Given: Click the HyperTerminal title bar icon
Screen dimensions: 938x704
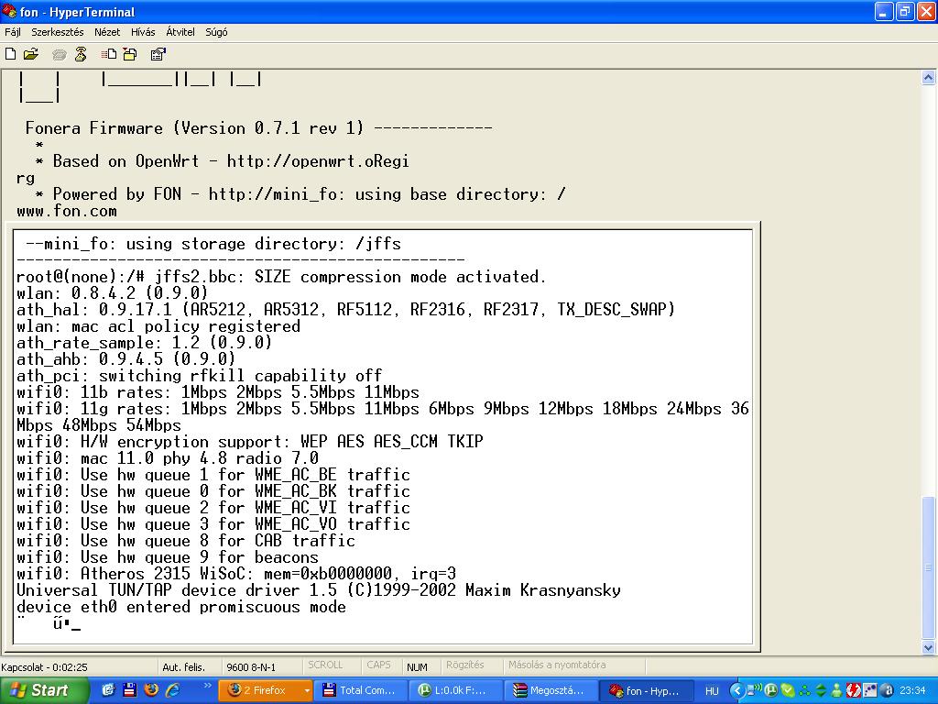Looking at the screenshot, I should (9, 11).
